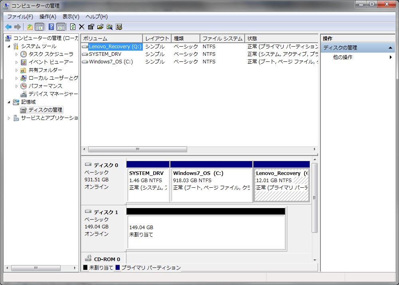Image resolution: width=399 pixels, height=285 pixels.
Task: Click the Refresh icon in toolbar
Action: [73, 27]
